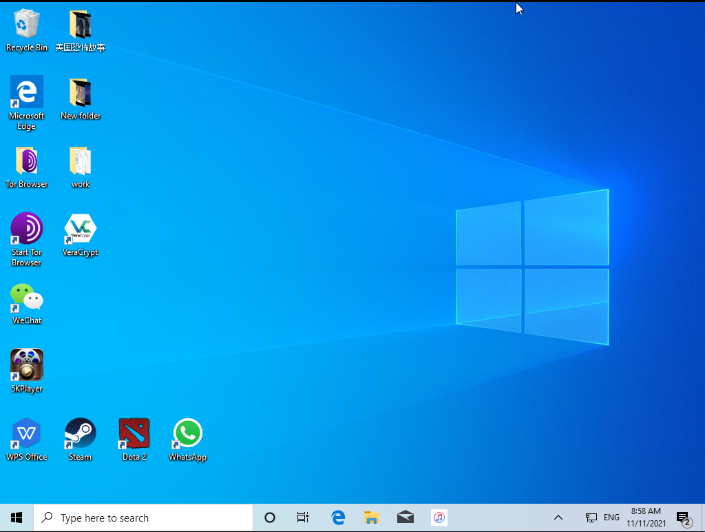
Task: Open the clock and calendar flyout
Action: point(646,518)
